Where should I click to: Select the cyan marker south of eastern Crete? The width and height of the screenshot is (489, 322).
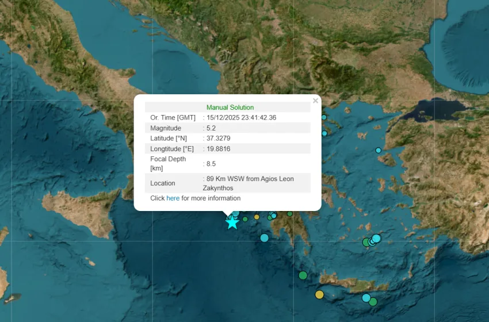click(x=366, y=298)
